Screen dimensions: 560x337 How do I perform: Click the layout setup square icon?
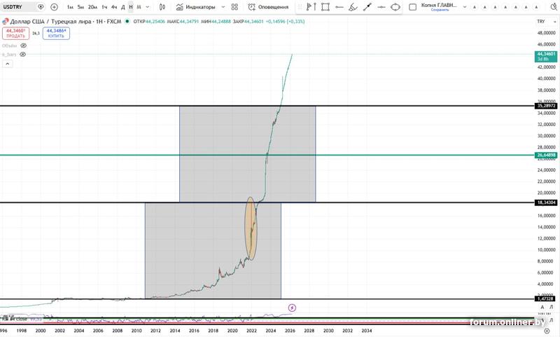tap(412, 7)
